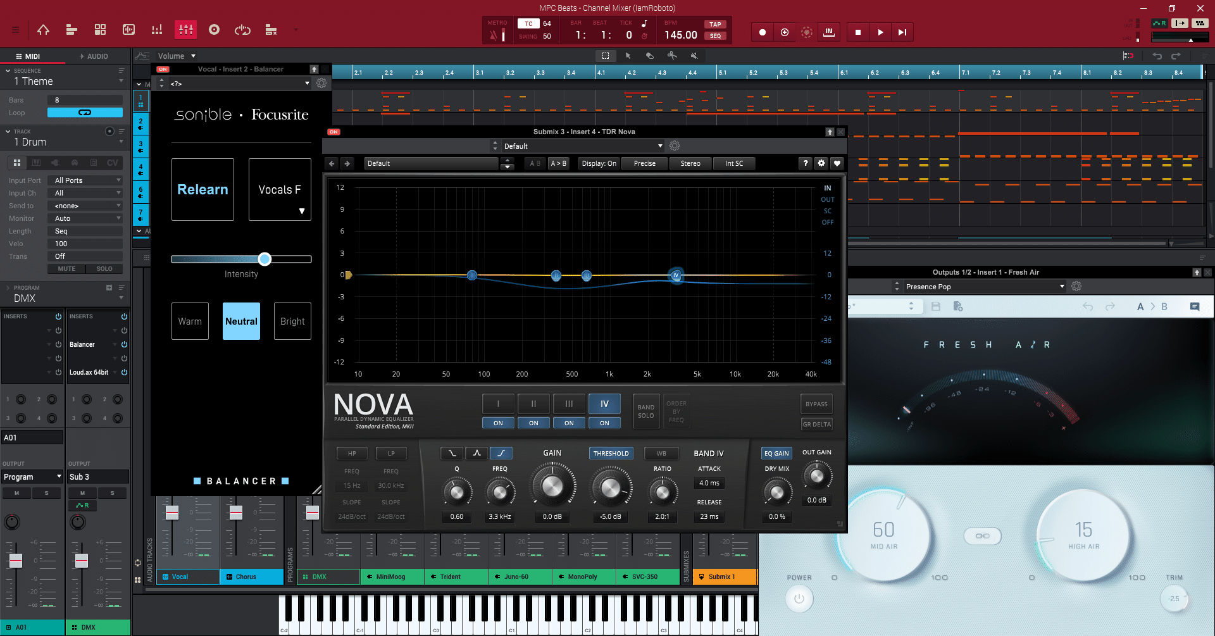Viewport: 1215px width, 636px height.
Task: Open the Volume automation dropdown
Action: [177, 56]
